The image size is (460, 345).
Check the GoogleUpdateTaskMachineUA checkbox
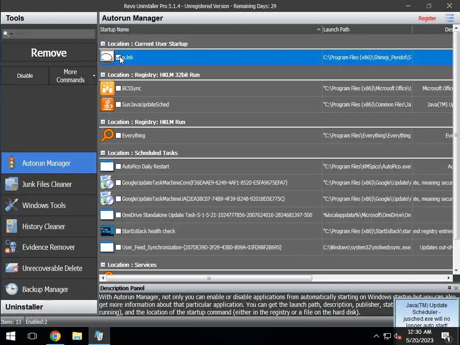[118, 199]
